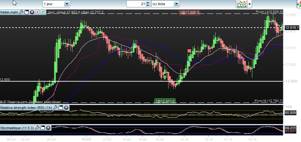Screen dimensions: 301x142
Task: Click the 10:16 time axis label
Action: coord(253,139)
